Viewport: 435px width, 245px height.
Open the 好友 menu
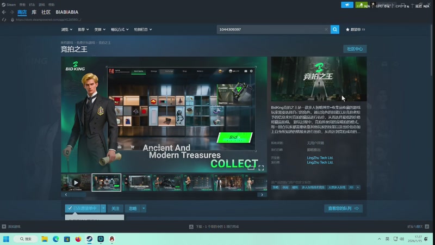(32, 4)
